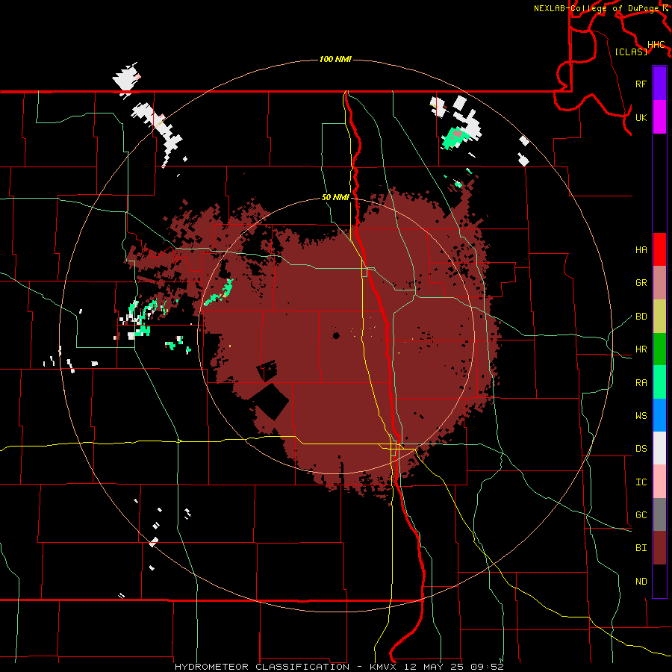
Task: Click the GR graupel legend swatch
Action: coord(659,282)
